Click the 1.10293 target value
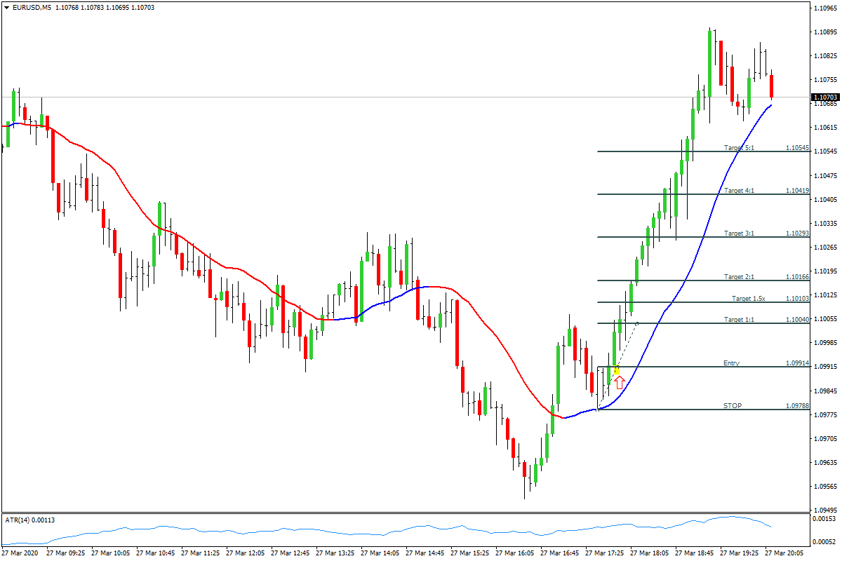Screen dimensions: 842x561 click(x=798, y=234)
